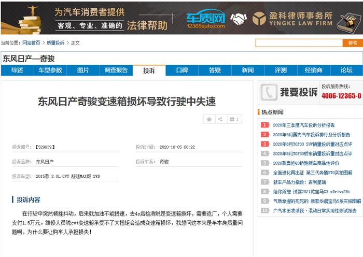The width and height of the screenshot is (363, 257).
Task: Open the 论坛 tab
Action: click(x=346, y=70)
